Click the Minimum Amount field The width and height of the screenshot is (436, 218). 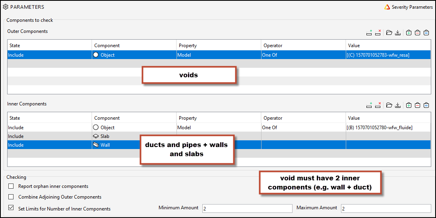(247, 208)
